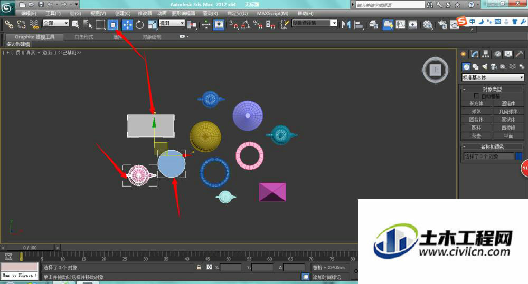Select the Lights creation category icon
The width and height of the screenshot is (528, 284).
tap(484, 66)
